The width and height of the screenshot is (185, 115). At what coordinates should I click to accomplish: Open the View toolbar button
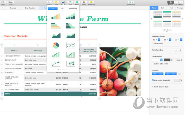[x=3, y=2]
